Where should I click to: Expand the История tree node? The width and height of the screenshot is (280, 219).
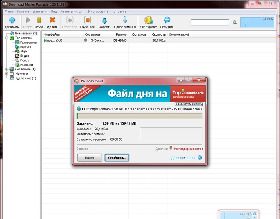7,74
